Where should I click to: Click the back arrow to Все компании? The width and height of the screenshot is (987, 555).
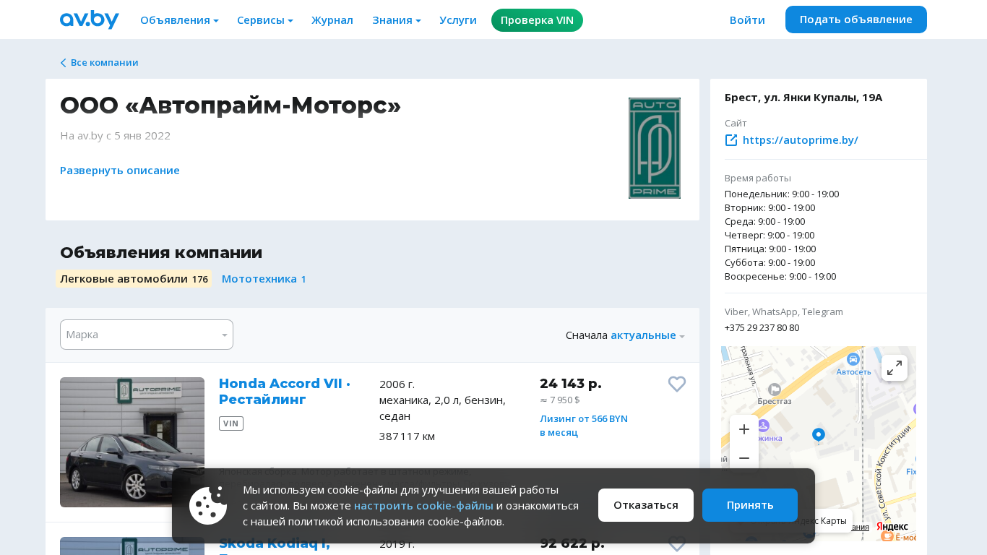pos(64,63)
